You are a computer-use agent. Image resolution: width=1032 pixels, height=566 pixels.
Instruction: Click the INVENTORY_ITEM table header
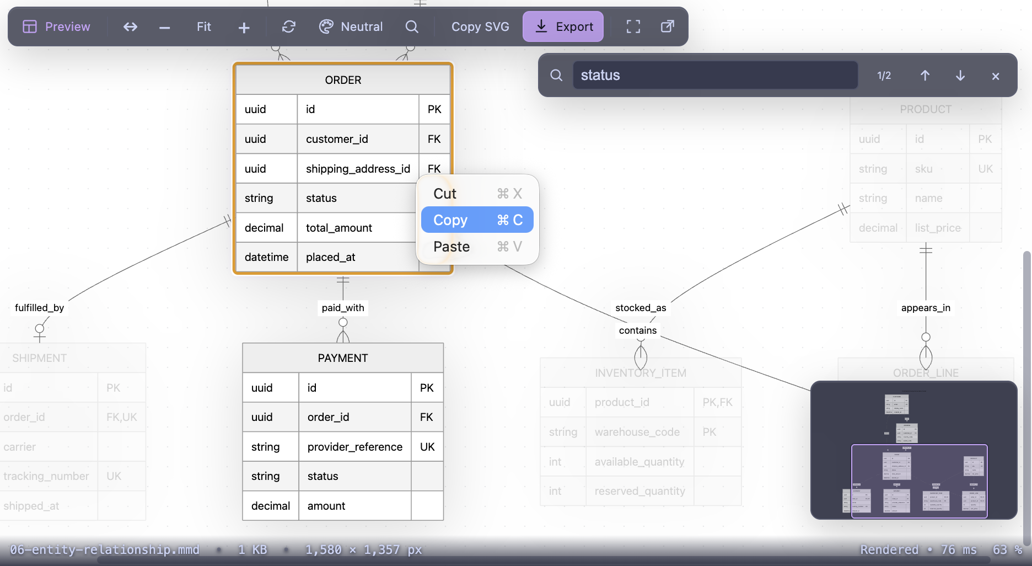(641, 373)
